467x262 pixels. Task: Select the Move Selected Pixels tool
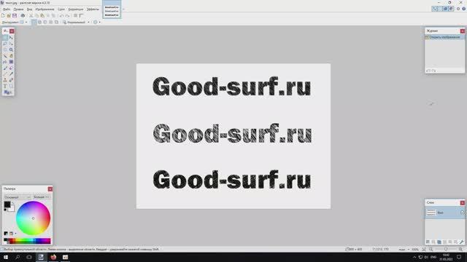(11, 38)
